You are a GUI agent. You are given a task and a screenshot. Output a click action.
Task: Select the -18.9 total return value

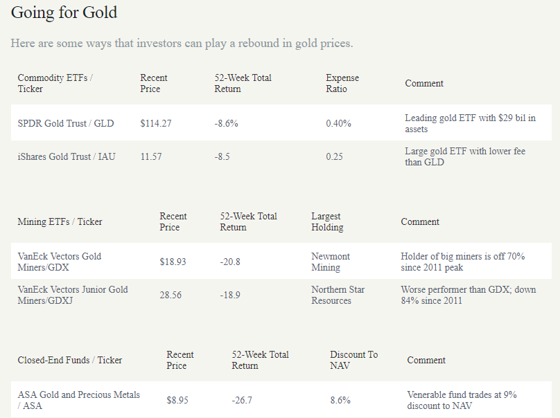pyautogui.click(x=230, y=295)
